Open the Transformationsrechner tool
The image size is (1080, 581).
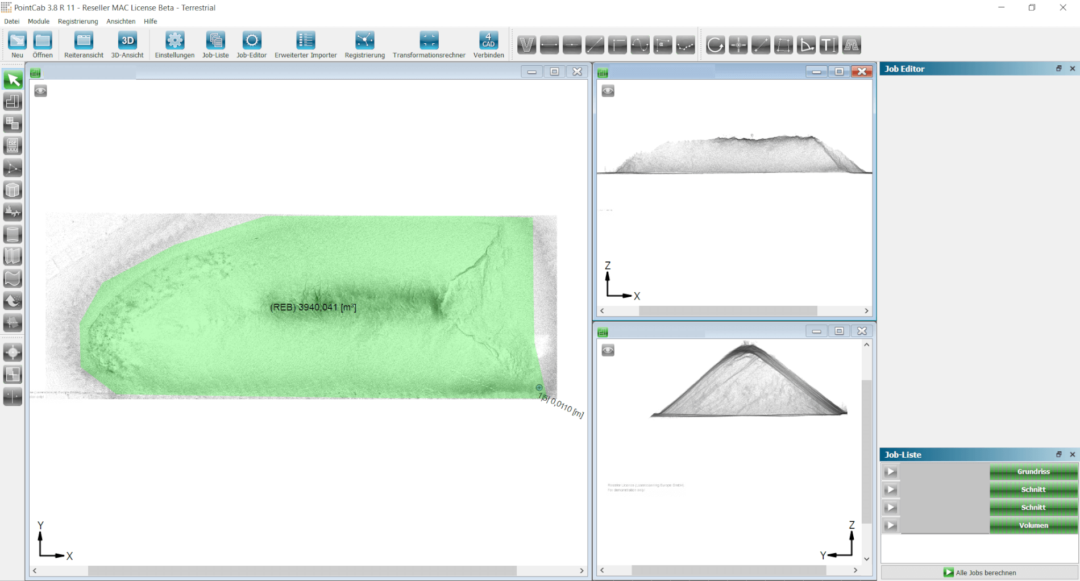[x=429, y=44]
